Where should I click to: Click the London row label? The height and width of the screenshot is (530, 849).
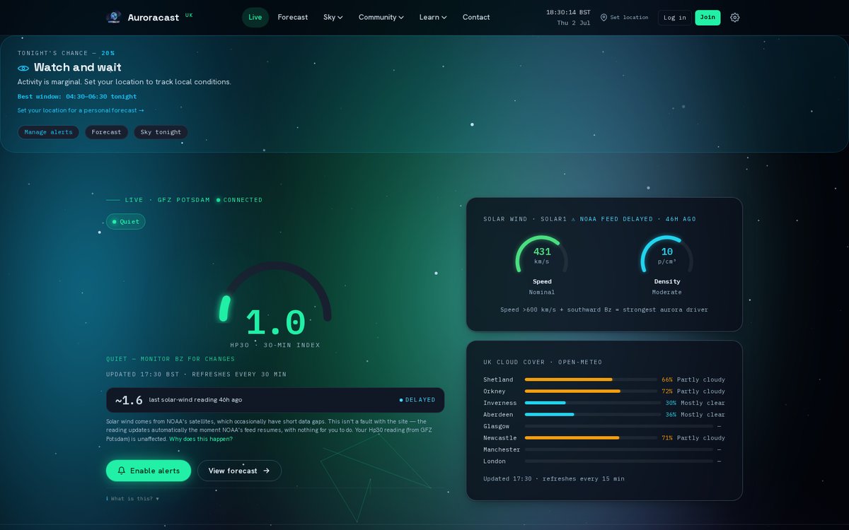click(495, 461)
